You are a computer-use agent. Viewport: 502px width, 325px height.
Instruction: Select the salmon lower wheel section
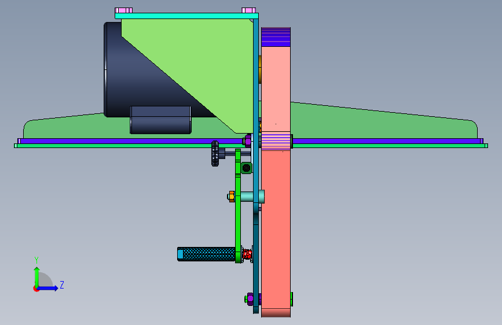click(276, 230)
